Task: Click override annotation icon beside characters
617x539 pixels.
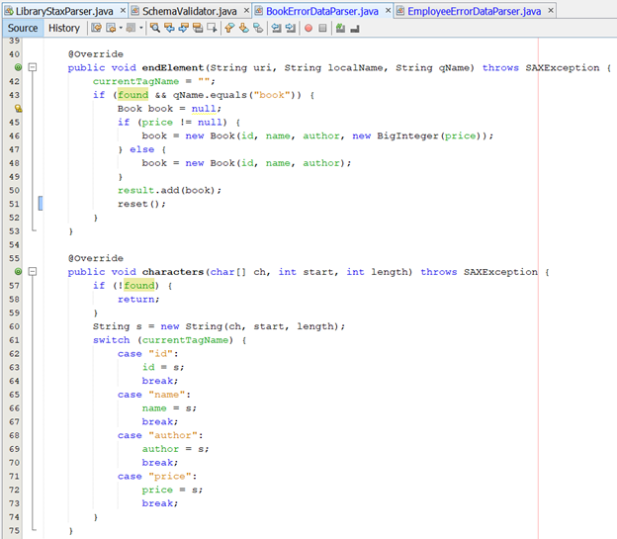Action: [x=18, y=272]
